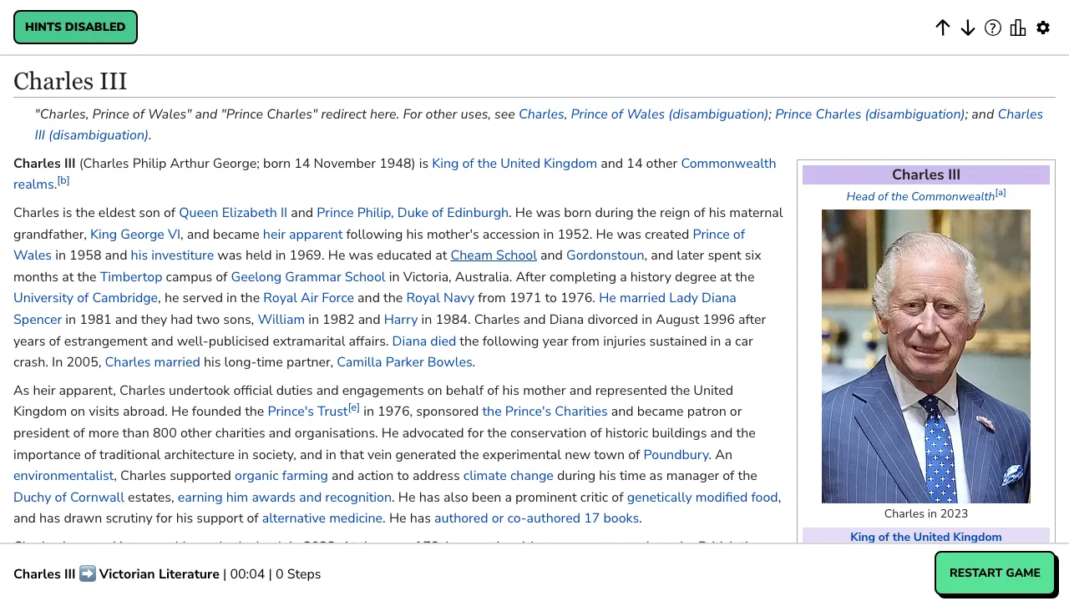
Task: Open Prince Charles (disambiguation) link
Action: click(870, 114)
